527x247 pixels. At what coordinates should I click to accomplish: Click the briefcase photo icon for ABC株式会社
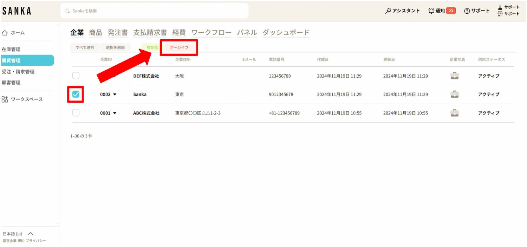coord(454,113)
